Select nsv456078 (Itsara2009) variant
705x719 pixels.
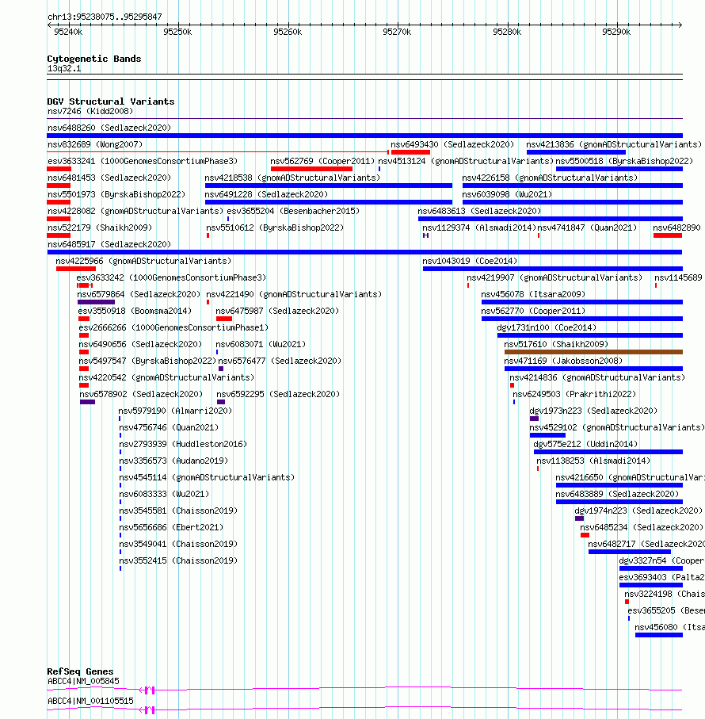(533, 294)
